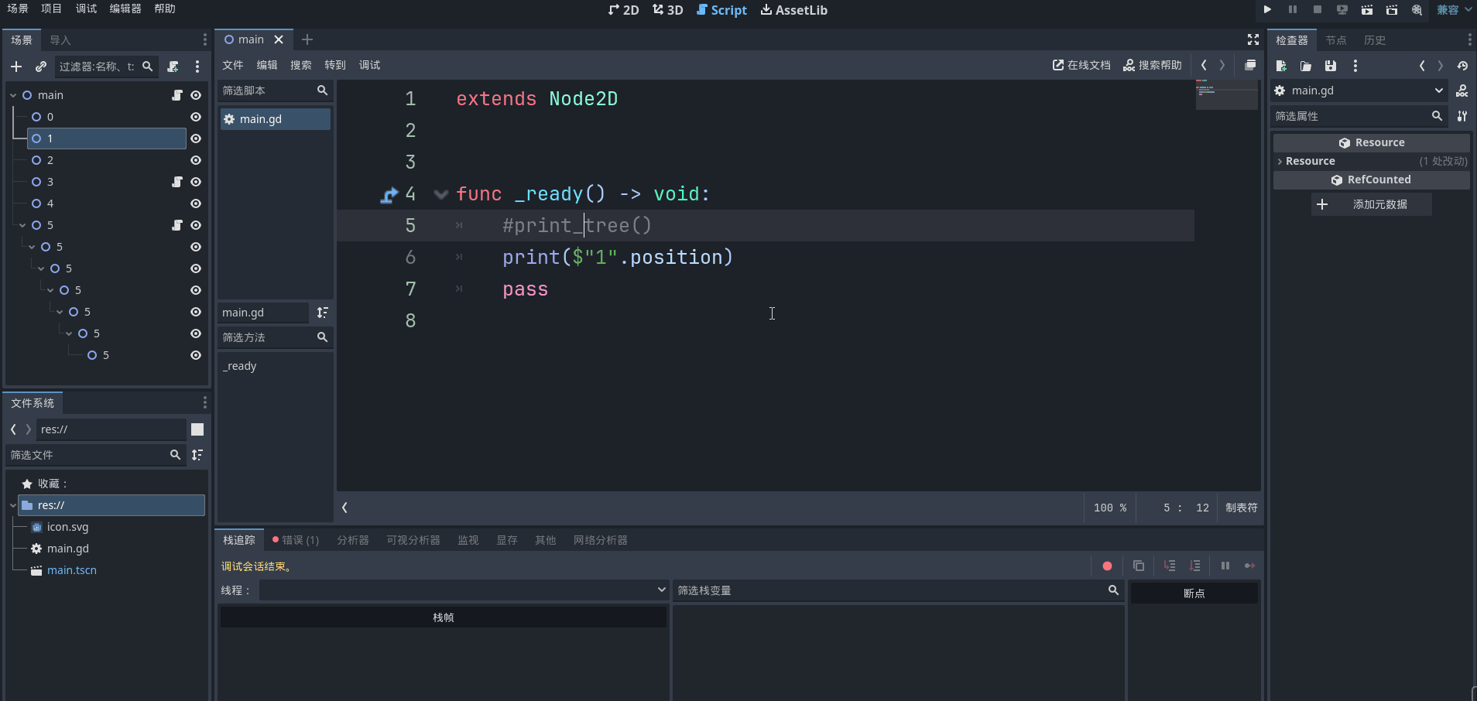
Task: Open the script icon on node 3
Action: (176, 182)
